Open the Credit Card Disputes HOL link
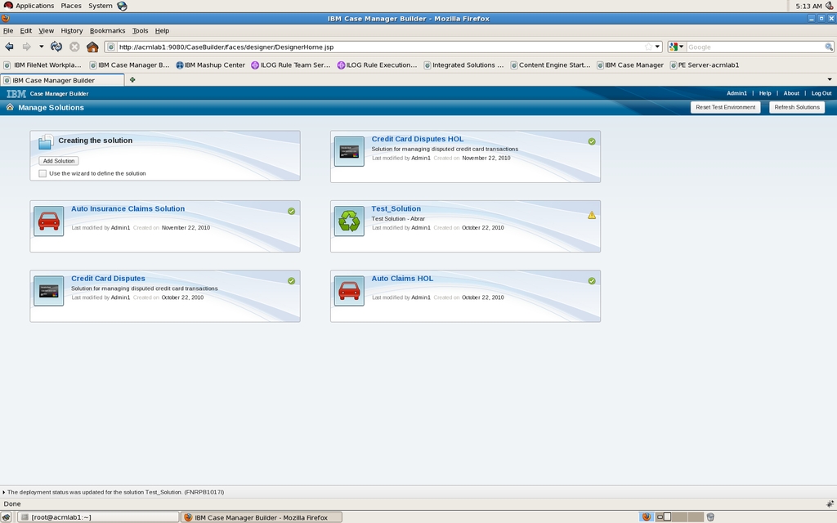The image size is (837, 523). click(418, 139)
